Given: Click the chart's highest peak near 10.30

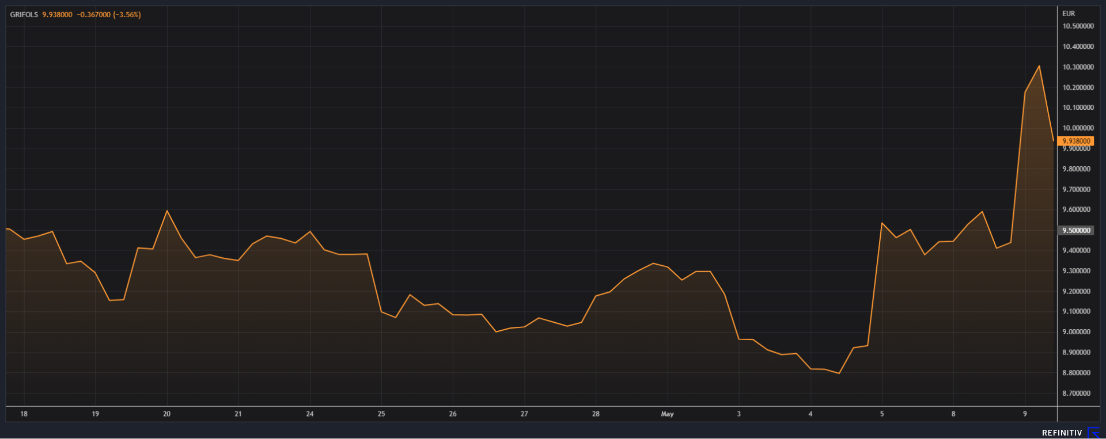Looking at the screenshot, I should (x=1039, y=66).
